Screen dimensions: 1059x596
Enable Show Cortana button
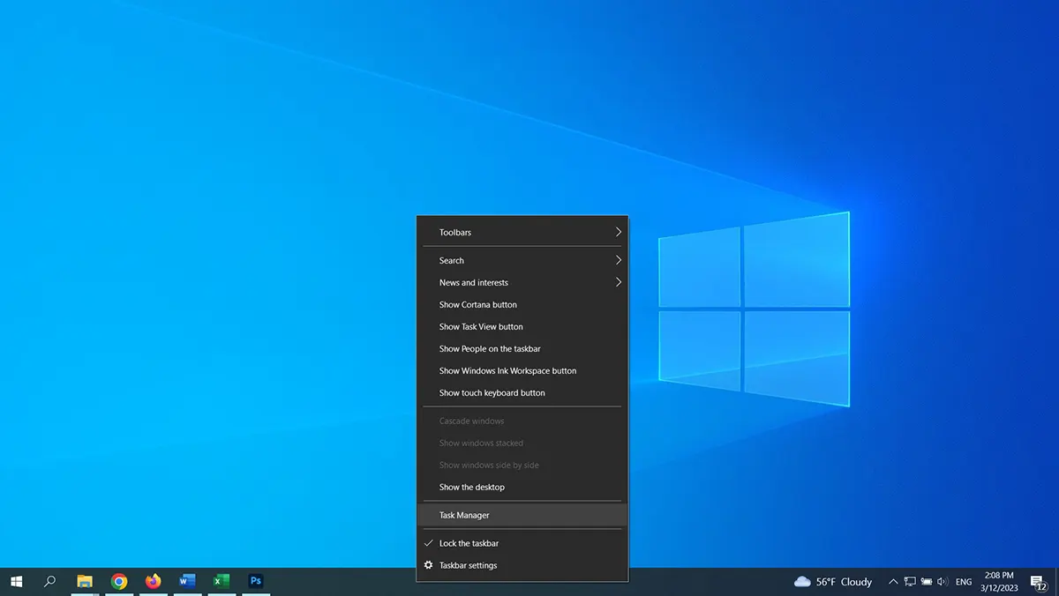point(522,305)
